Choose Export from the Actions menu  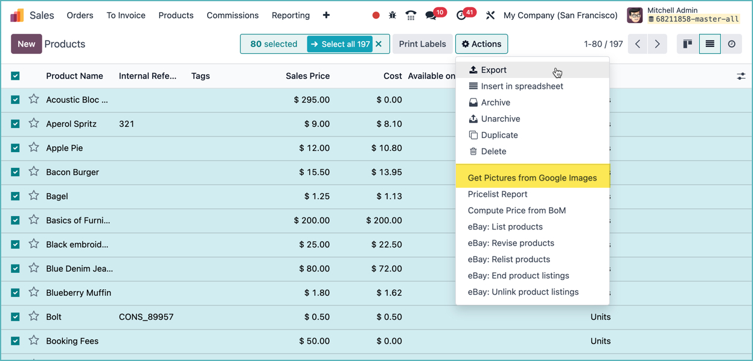(493, 70)
